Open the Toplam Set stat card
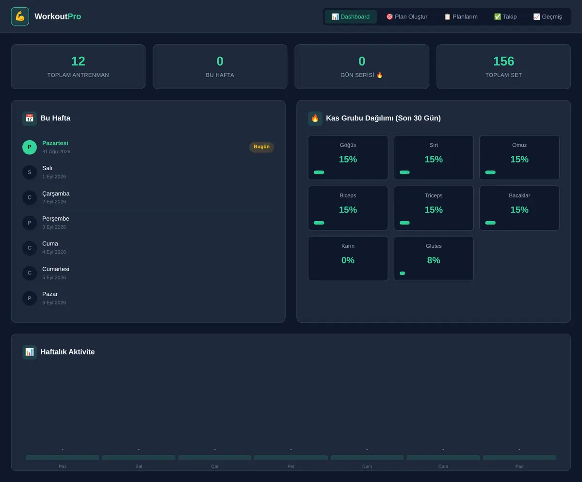The height and width of the screenshot is (482, 582). coord(504,66)
